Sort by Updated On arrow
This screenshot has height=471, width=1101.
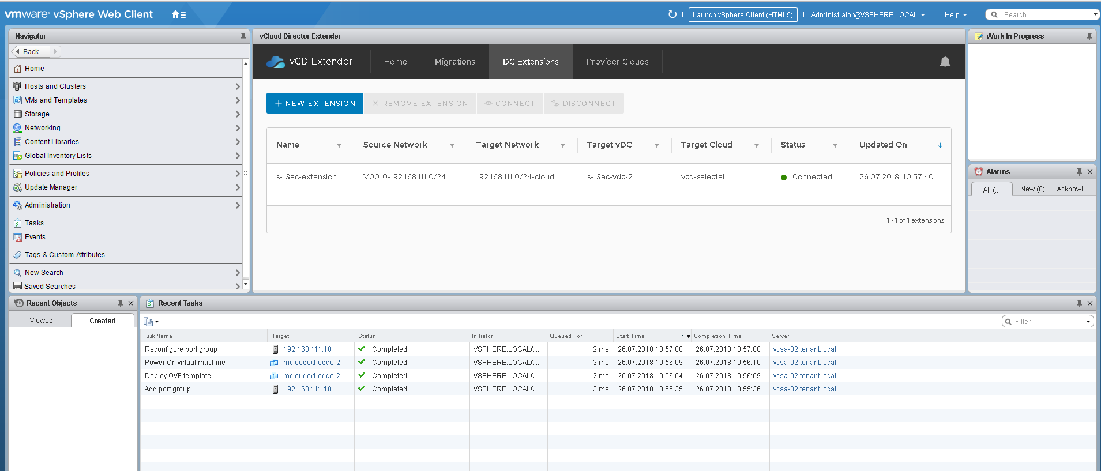(x=940, y=145)
